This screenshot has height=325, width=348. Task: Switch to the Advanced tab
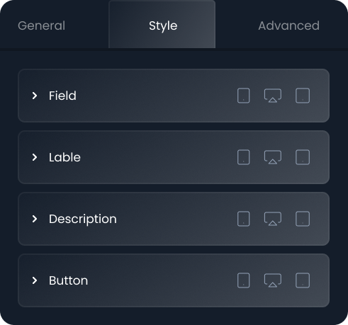click(x=288, y=25)
